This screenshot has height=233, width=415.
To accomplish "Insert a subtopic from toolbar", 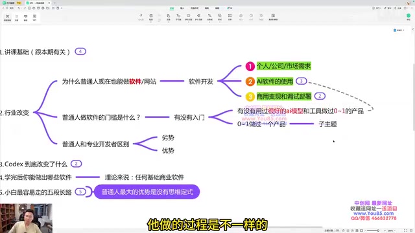I will [178, 17].
